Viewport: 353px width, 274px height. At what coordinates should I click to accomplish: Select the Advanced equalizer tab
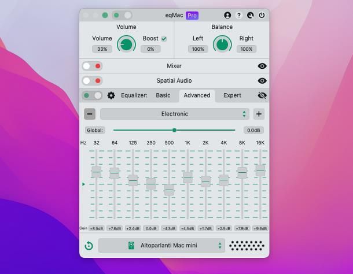(197, 95)
